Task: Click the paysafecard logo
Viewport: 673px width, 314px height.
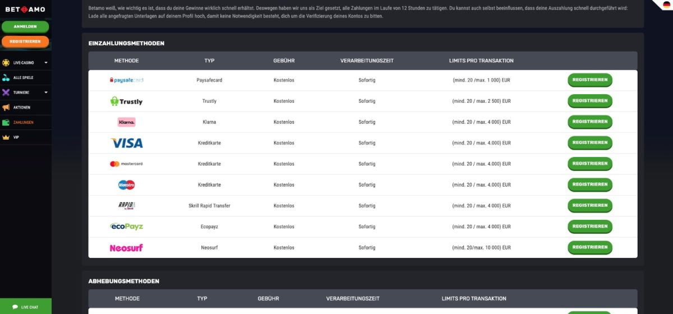Action: [x=126, y=80]
